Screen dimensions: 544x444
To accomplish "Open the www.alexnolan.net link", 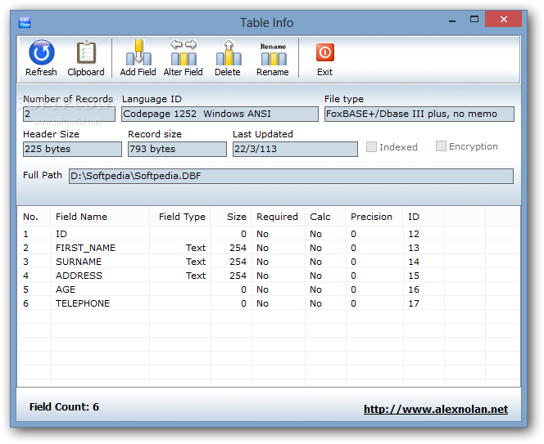I will (x=435, y=409).
